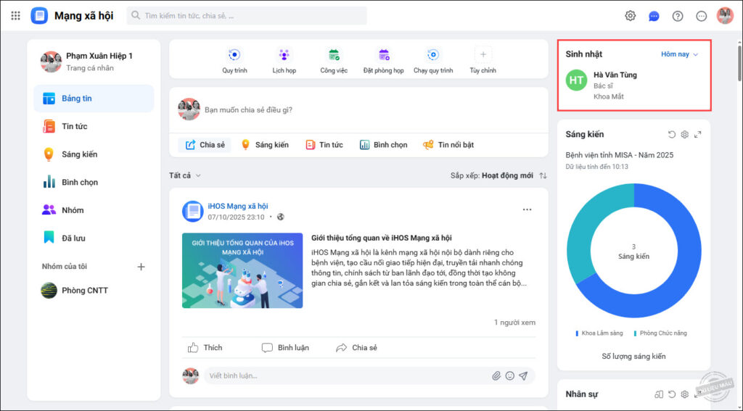743x411 pixels.
Task: Open the app launcher grid icon
Action: (x=16, y=16)
